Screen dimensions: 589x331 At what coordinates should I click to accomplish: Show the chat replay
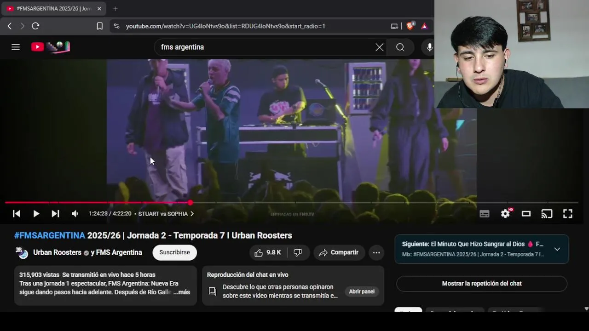(x=482, y=284)
